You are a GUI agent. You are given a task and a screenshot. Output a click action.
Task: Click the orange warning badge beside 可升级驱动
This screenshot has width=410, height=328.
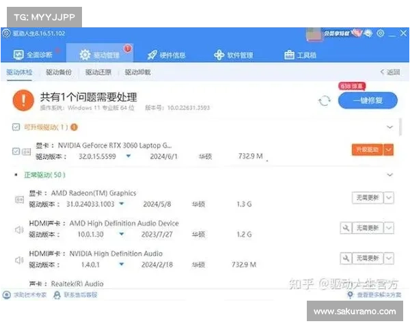(x=74, y=127)
